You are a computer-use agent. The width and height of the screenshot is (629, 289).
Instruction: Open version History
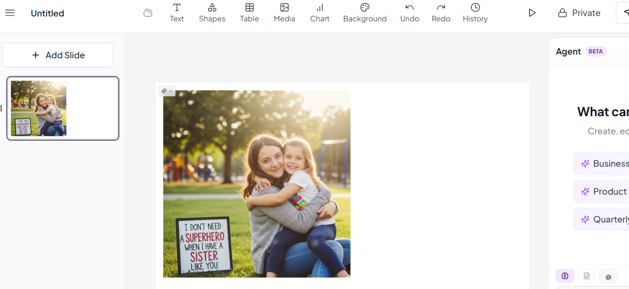(x=475, y=13)
